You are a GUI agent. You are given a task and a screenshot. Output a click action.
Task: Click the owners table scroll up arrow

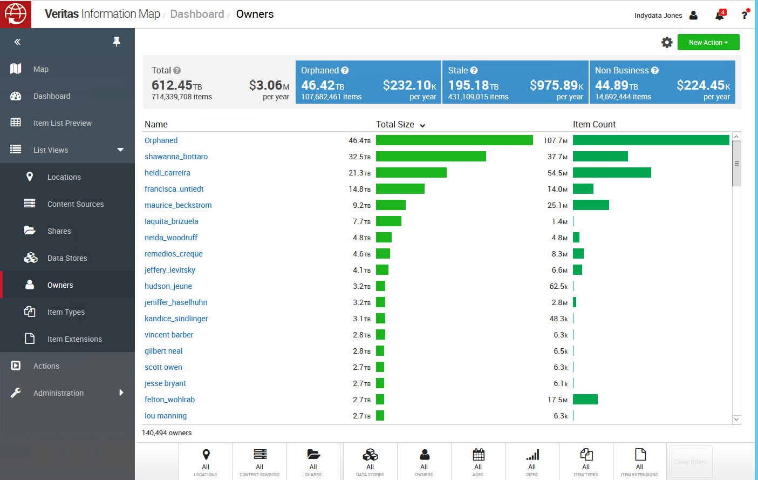click(736, 137)
